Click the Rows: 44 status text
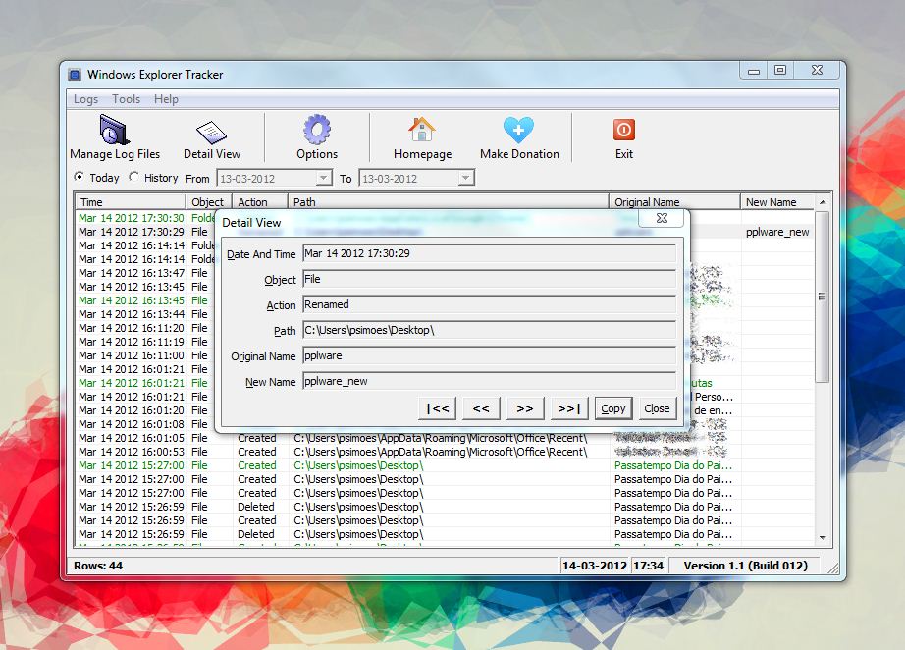The height and width of the screenshot is (650, 905). 98,566
